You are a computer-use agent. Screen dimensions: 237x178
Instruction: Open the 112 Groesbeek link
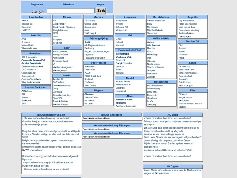tap(29, 57)
